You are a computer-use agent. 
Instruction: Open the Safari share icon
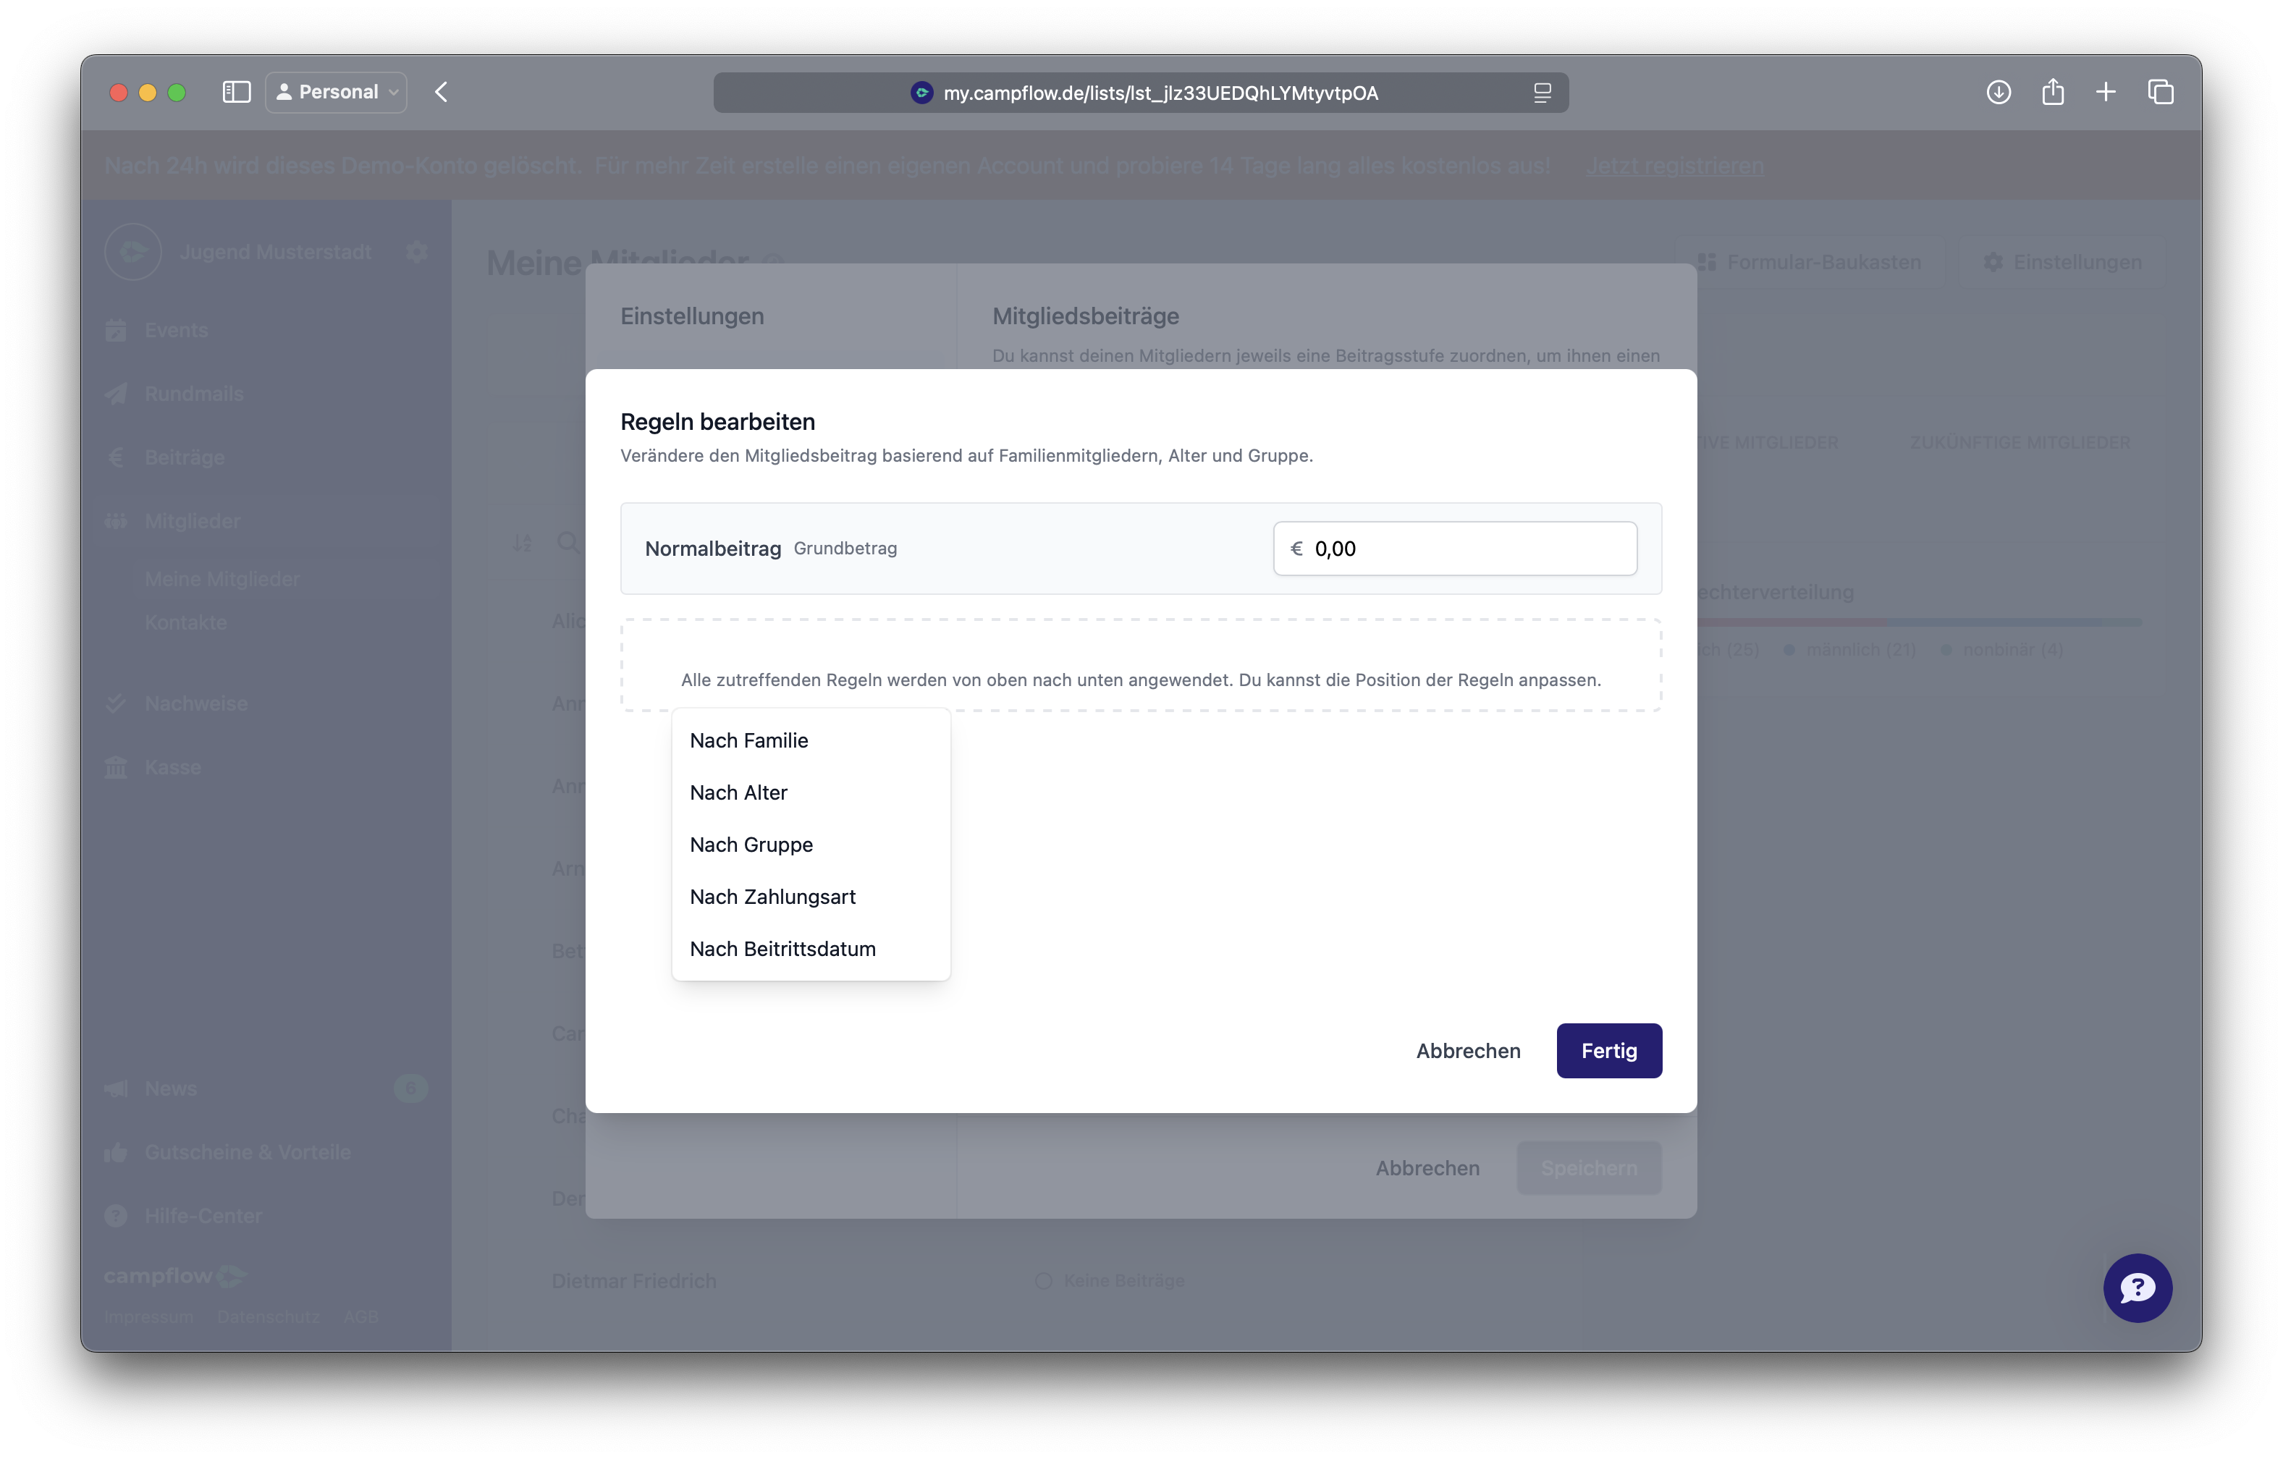coord(2053,92)
